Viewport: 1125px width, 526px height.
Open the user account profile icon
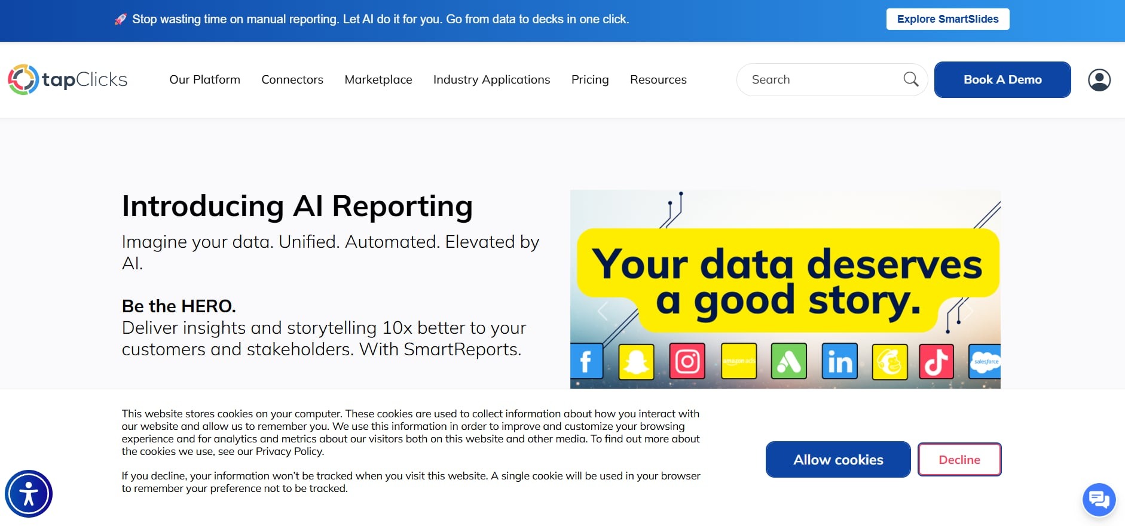point(1099,79)
